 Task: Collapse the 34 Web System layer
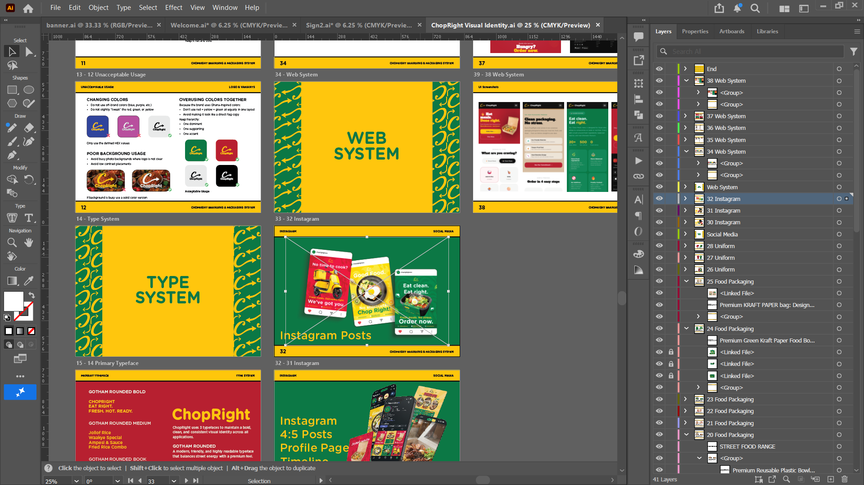click(686, 151)
